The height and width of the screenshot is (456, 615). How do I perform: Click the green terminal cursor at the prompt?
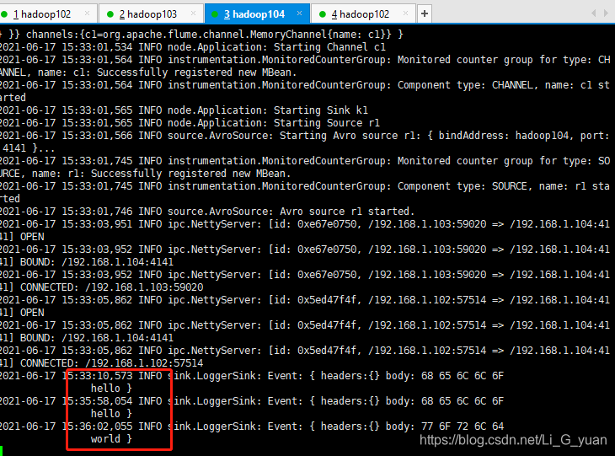coord(1,450)
